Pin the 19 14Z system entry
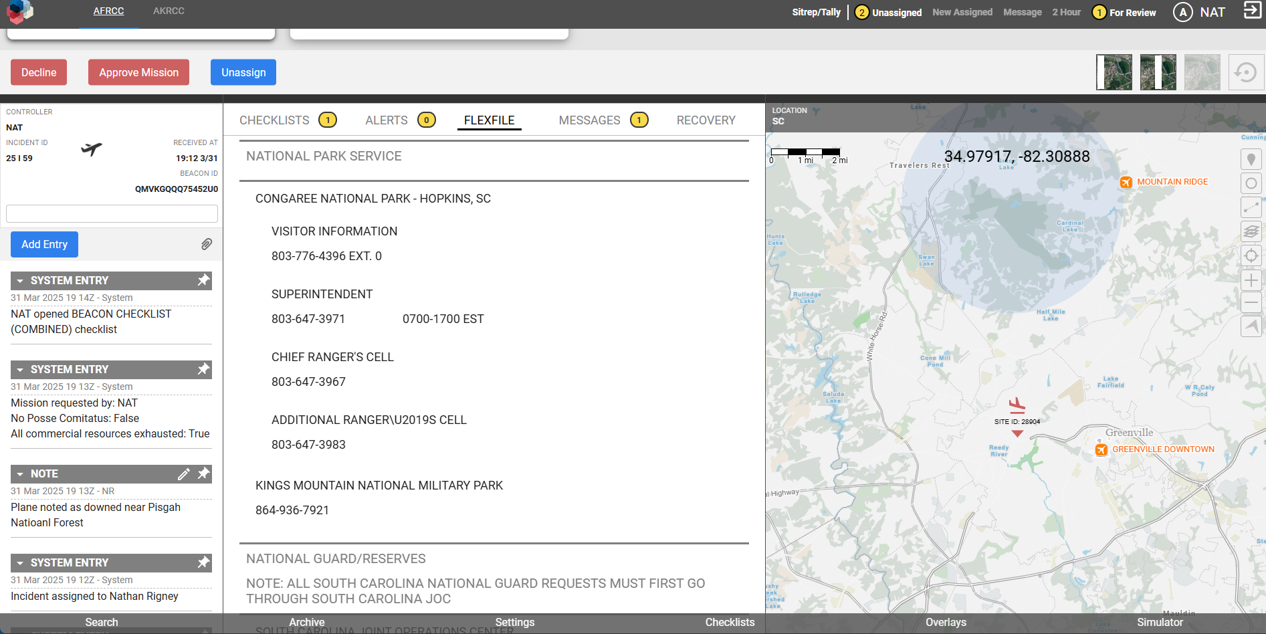 point(203,280)
